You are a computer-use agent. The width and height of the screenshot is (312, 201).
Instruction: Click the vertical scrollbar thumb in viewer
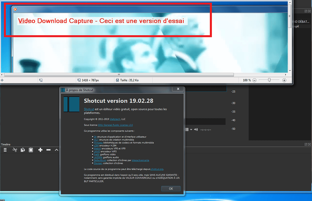[290, 16]
